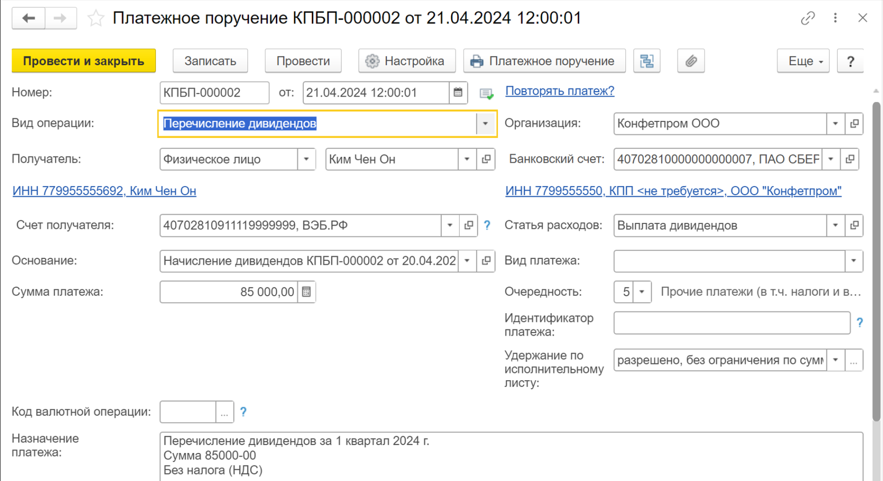Open the Конфетпром ООО organization card icon
The width and height of the screenshot is (883, 481).
854,123
